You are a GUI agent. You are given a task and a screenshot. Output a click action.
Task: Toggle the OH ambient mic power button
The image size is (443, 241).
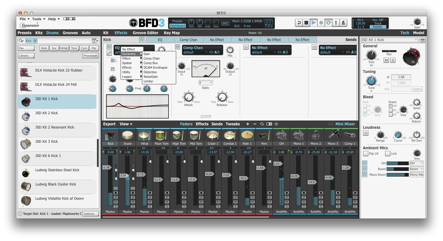[365, 163]
